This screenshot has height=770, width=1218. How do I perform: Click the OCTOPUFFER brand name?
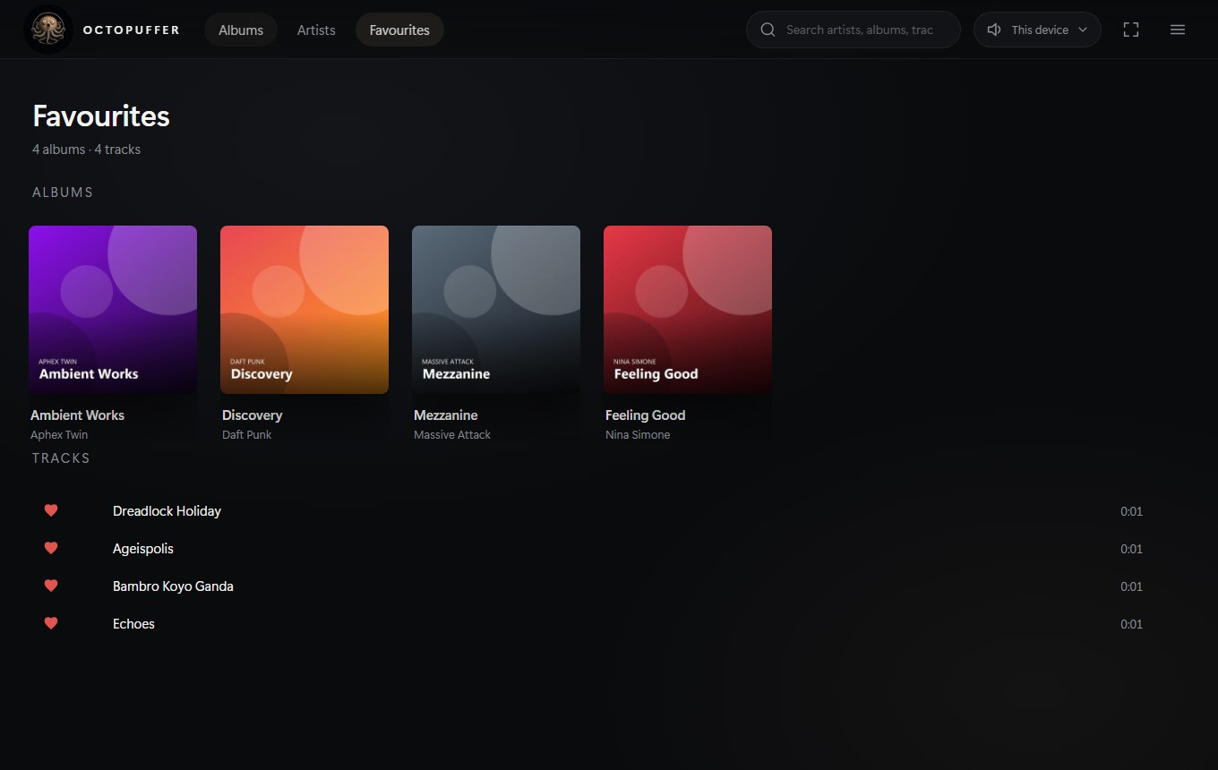(132, 30)
